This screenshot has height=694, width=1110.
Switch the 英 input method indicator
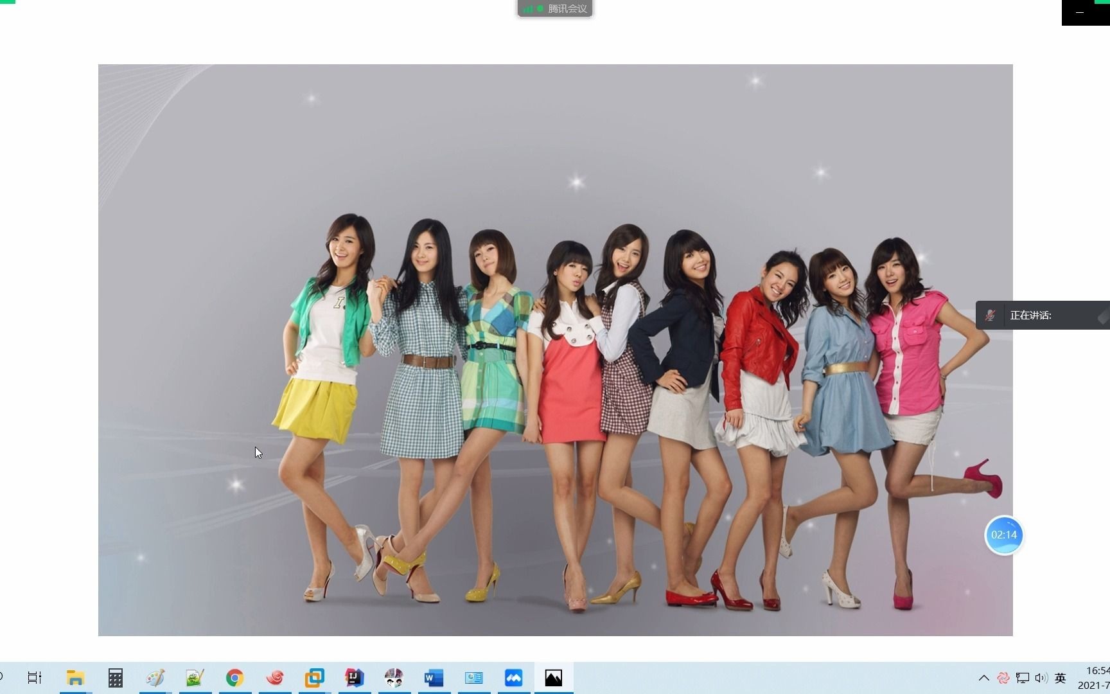(1061, 678)
